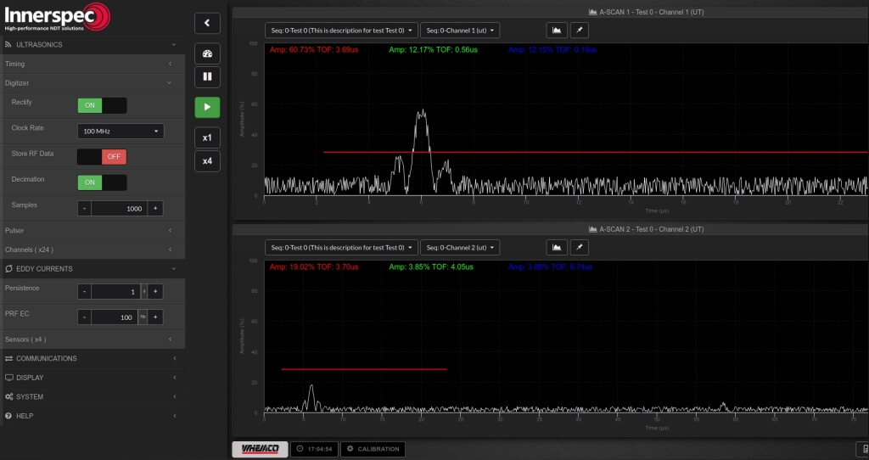This screenshot has width=869, height=460.
Task: Click the PRF EC value field 100
Action: (115, 317)
